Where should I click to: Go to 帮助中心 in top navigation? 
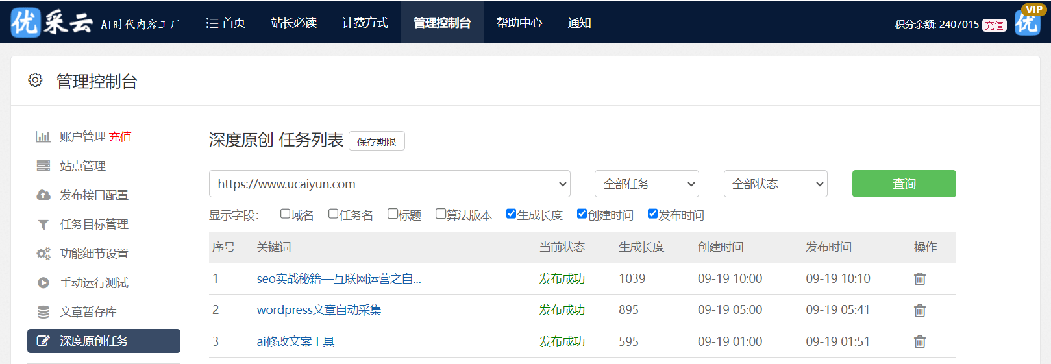tap(519, 23)
